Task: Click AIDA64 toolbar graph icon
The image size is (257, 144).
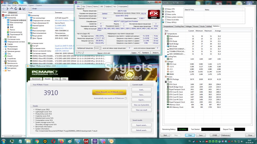Action: pos(24,9)
